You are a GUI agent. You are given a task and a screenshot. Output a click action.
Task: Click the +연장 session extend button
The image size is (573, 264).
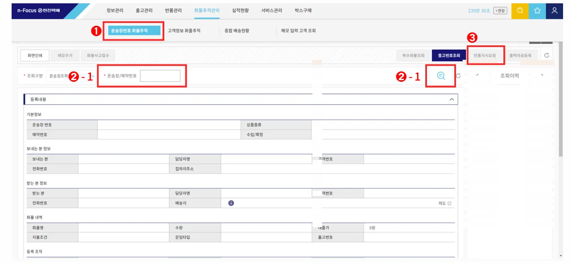(x=500, y=11)
